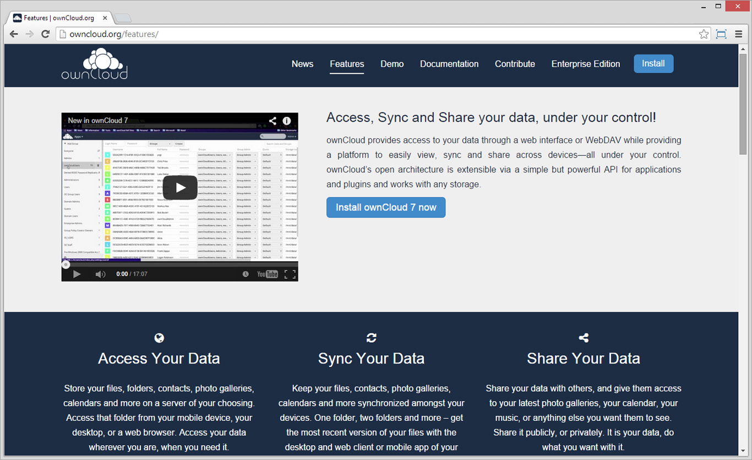The width and height of the screenshot is (752, 460).
Task: Click the owncloud.org/features/ address bar
Action: pyautogui.click(x=383, y=34)
